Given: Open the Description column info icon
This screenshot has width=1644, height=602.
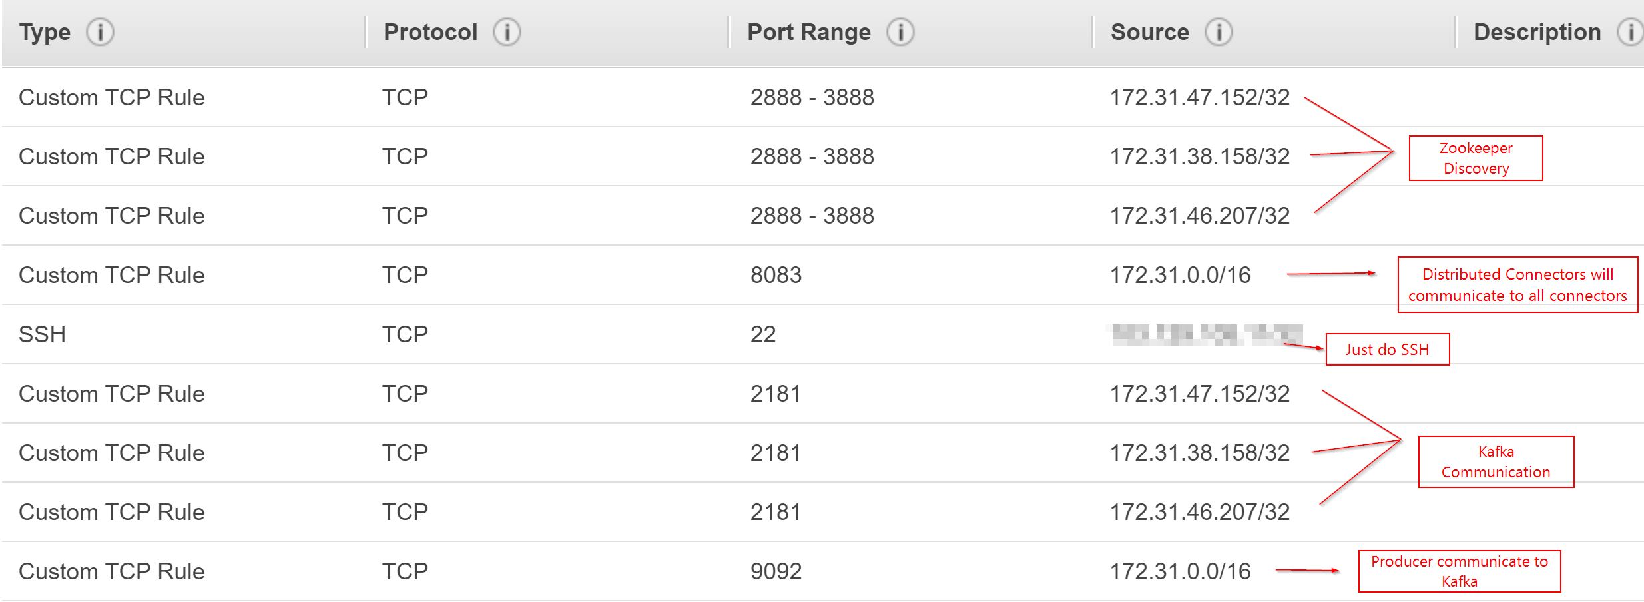Looking at the screenshot, I should tap(1630, 32).
